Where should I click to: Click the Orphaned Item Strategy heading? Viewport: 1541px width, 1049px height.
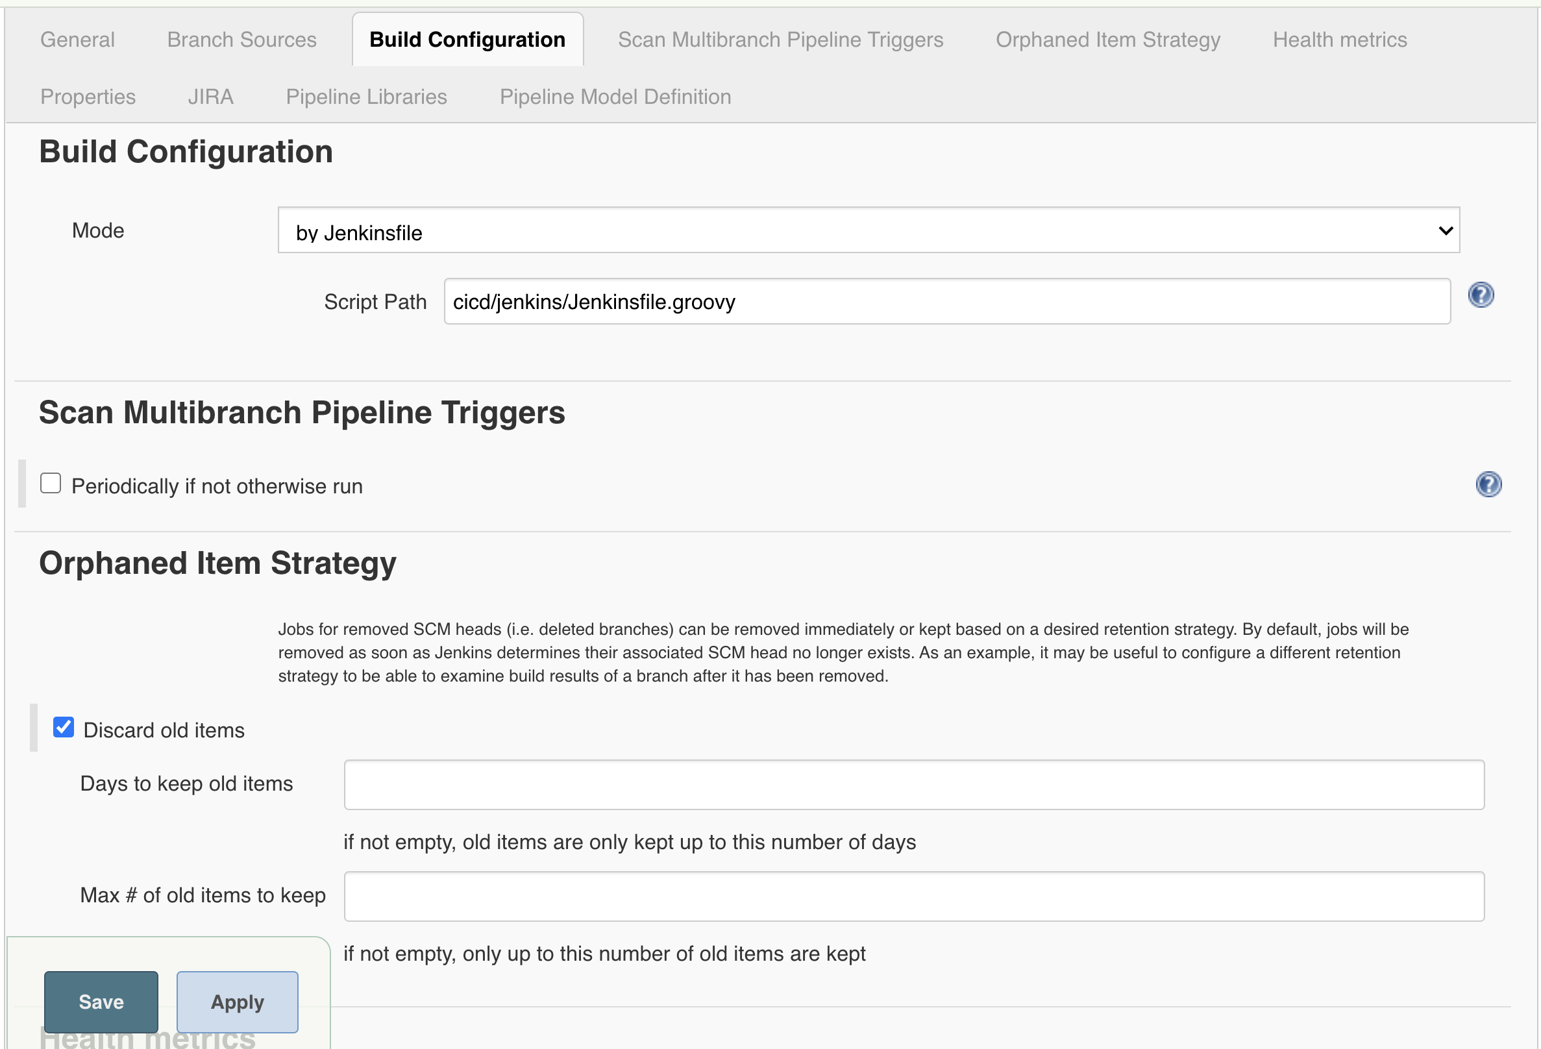point(218,563)
